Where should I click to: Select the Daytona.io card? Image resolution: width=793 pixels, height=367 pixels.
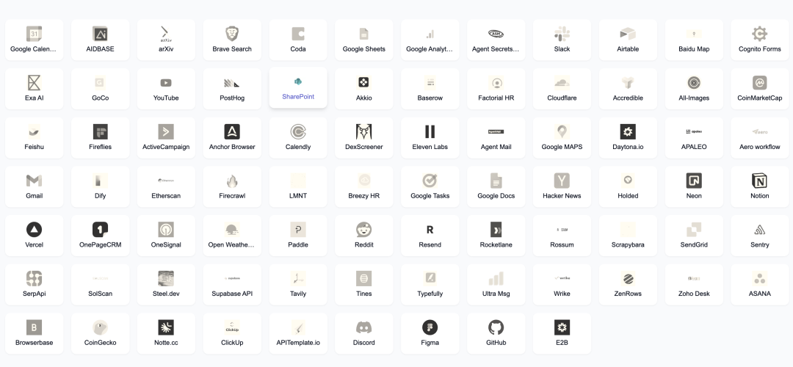click(628, 138)
